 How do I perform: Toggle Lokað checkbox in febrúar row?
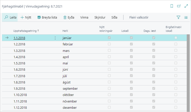(131, 44)
